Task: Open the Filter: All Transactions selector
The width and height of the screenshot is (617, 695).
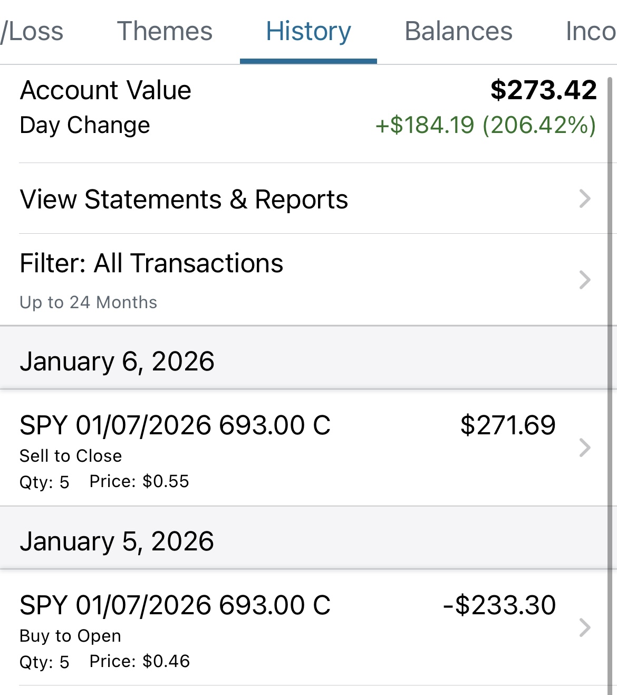Action: click(151, 263)
